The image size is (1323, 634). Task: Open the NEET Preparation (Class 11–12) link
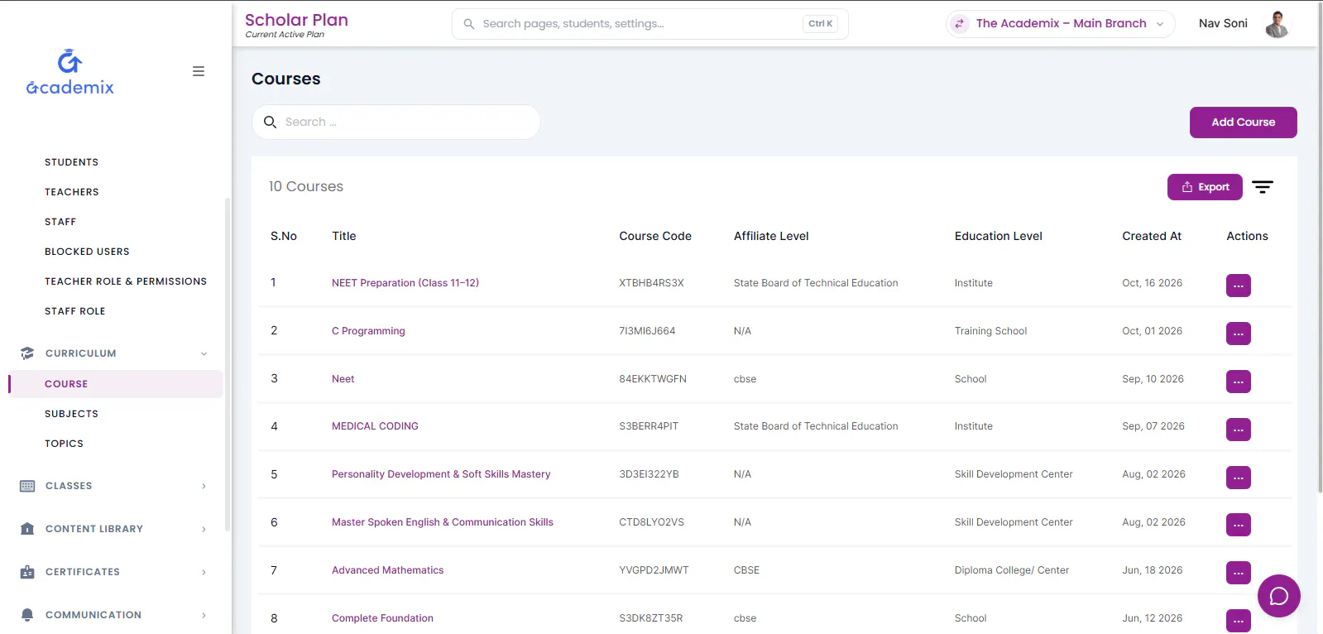405,283
